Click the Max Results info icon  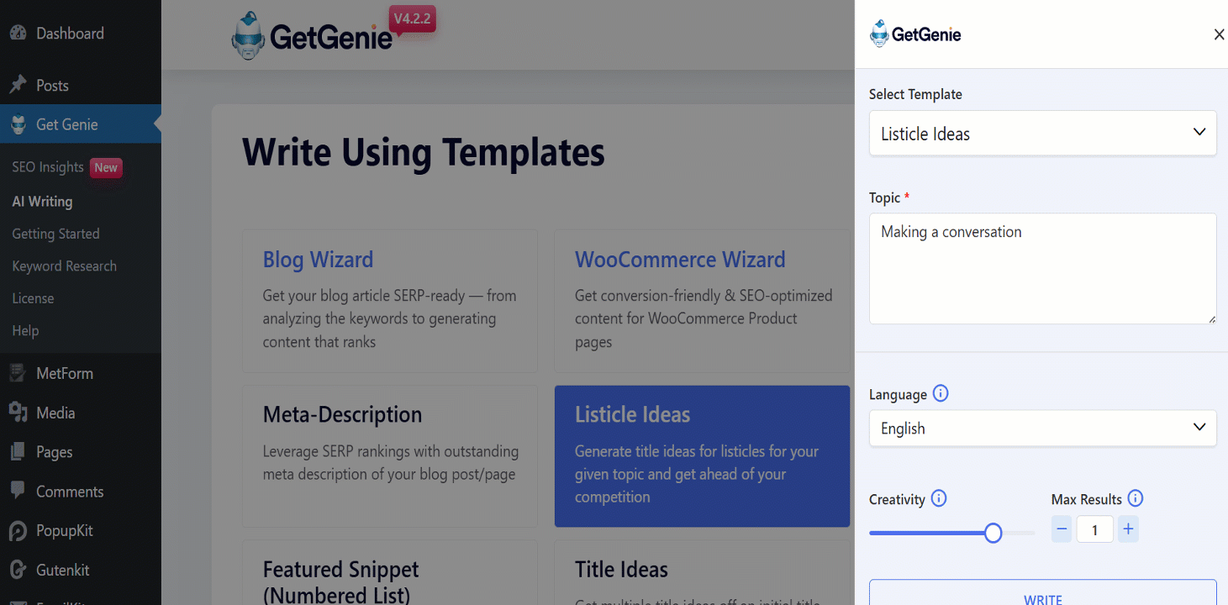pyautogui.click(x=1135, y=499)
